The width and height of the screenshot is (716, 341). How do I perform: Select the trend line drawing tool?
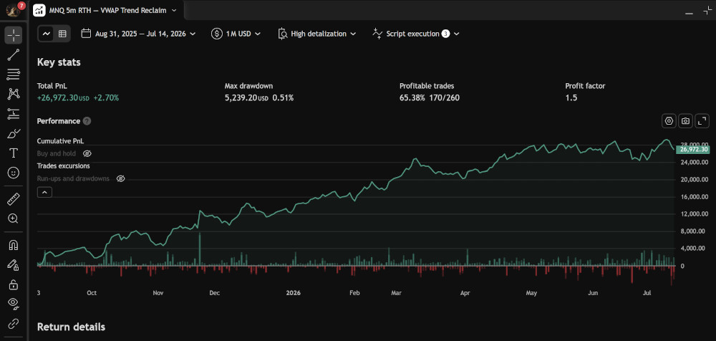coord(13,55)
